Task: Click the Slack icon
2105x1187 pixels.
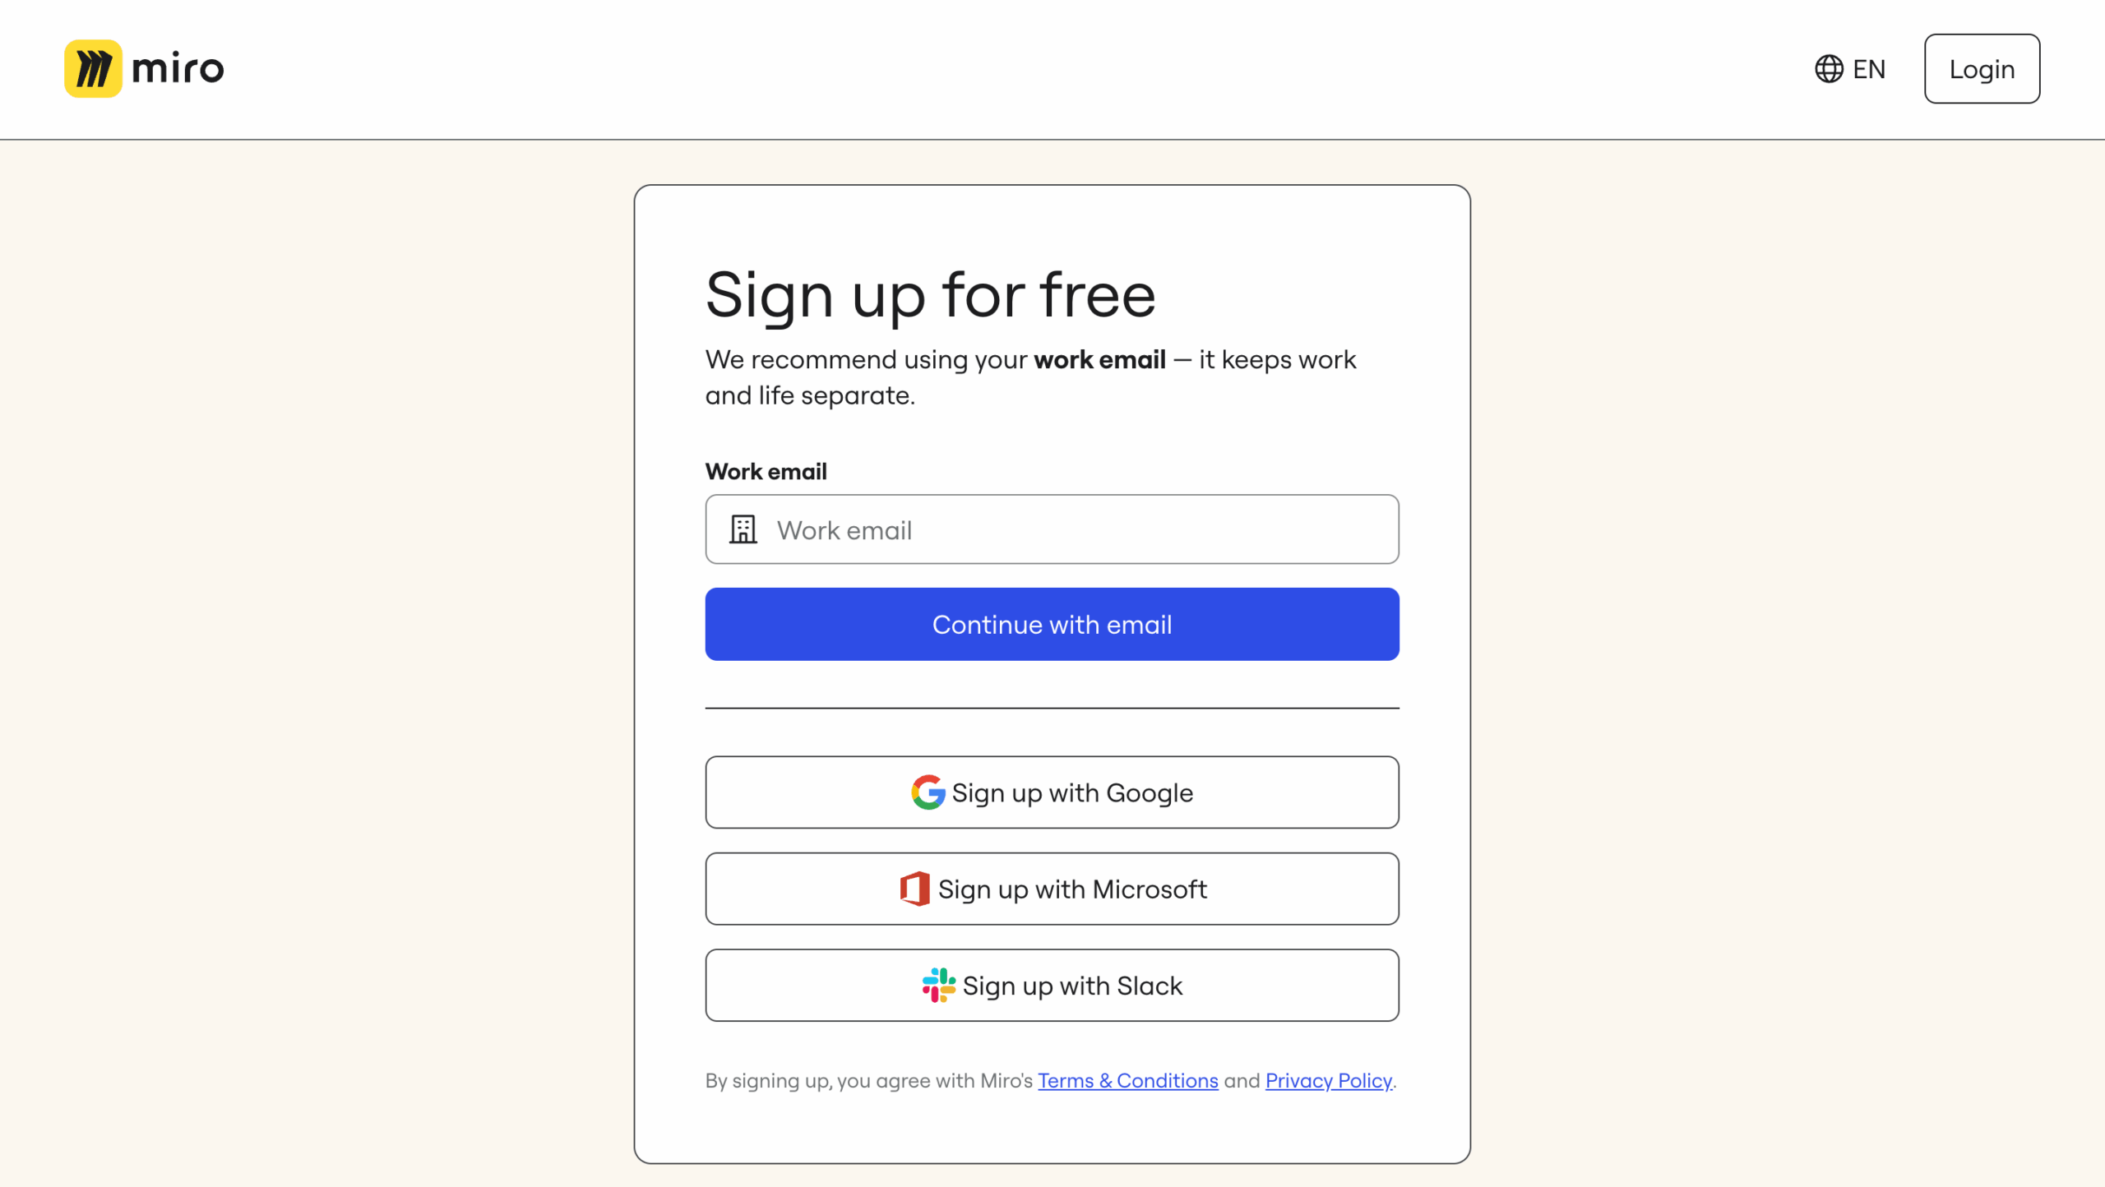Action: (x=937, y=985)
